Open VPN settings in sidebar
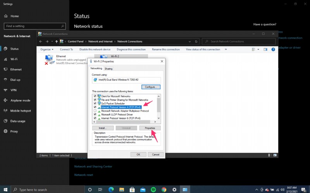 coord(14,90)
